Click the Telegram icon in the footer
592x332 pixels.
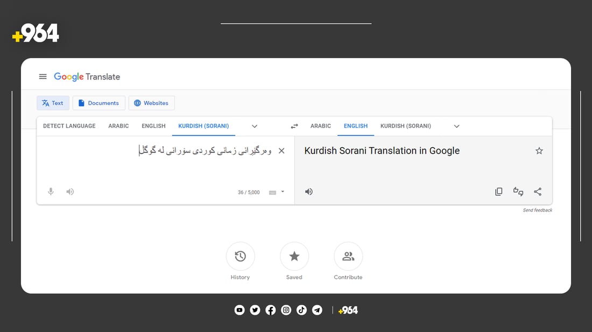tap(317, 310)
